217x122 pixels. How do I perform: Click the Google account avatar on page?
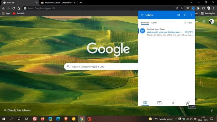pyautogui.click(x=212, y=22)
